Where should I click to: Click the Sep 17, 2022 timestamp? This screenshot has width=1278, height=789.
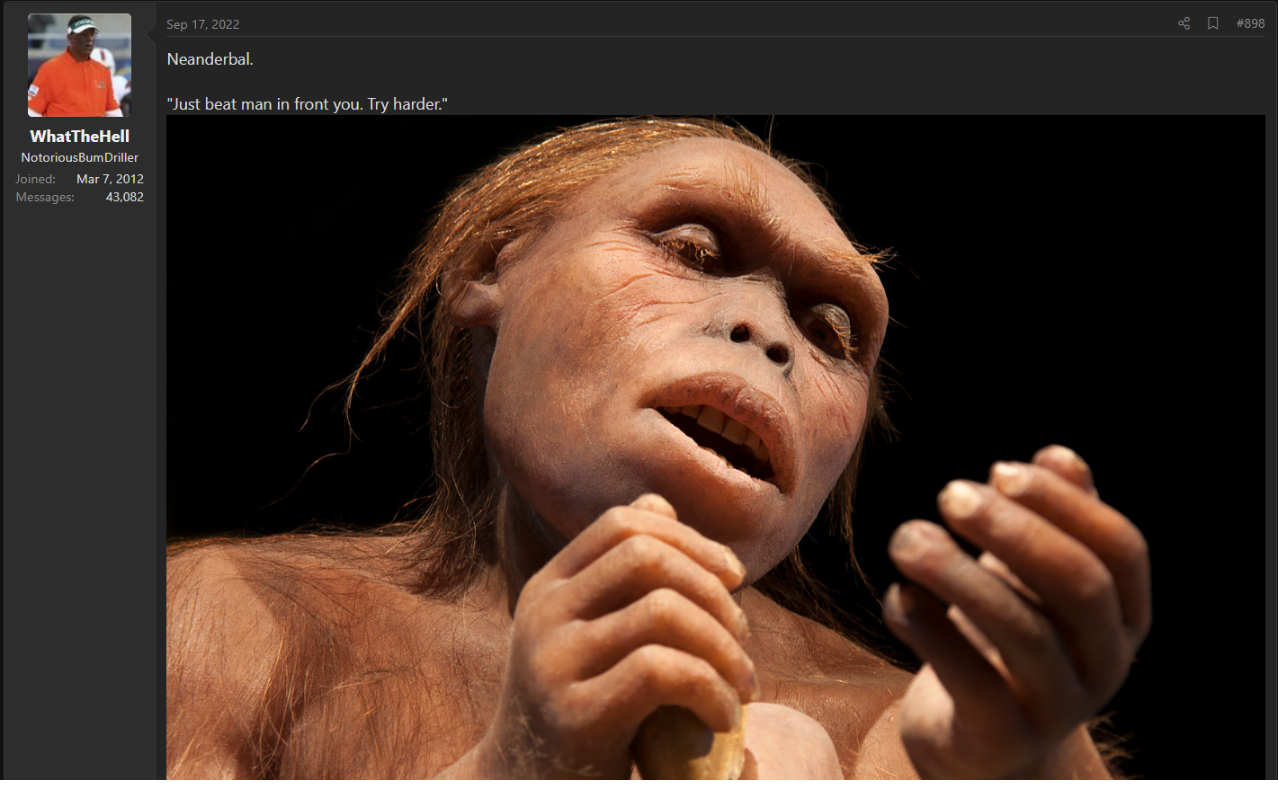(x=203, y=24)
